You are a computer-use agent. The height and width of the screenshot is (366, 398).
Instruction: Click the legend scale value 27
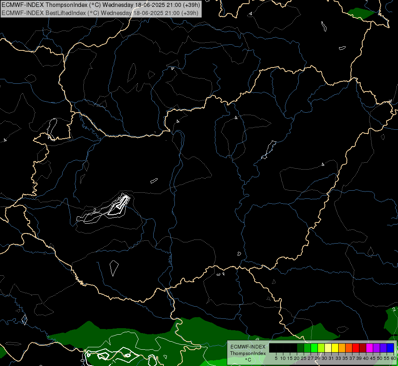[311, 358]
